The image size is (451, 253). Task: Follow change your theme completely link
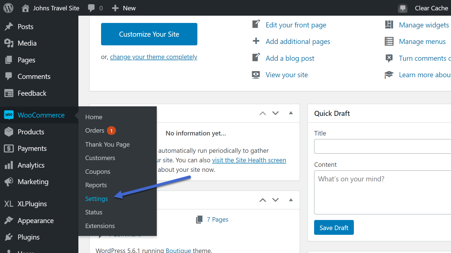[x=154, y=57]
